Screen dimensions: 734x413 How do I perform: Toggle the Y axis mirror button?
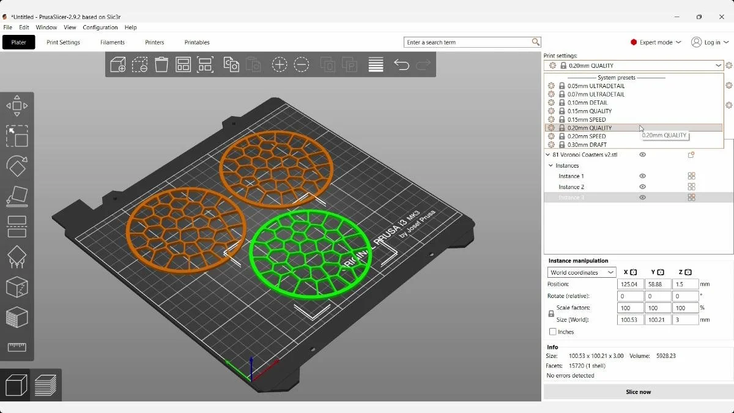click(661, 272)
